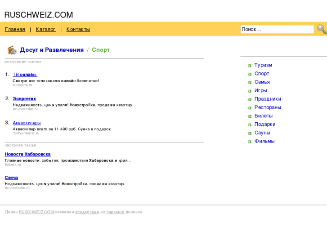Open the Досуг и Развлечения breadcrumb
Image resolution: width=327 pixels, height=245 pixels.
pos(52,50)
